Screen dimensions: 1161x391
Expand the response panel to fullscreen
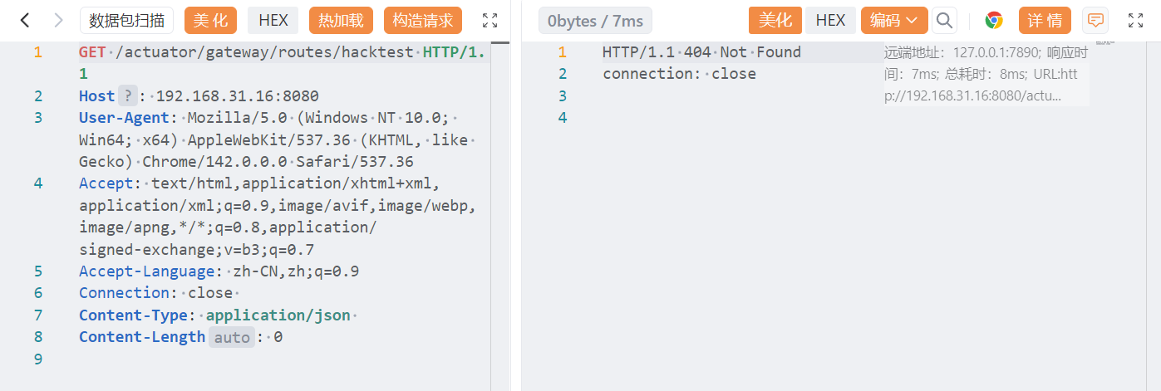pyautogui.click(x=1136, y=21)
